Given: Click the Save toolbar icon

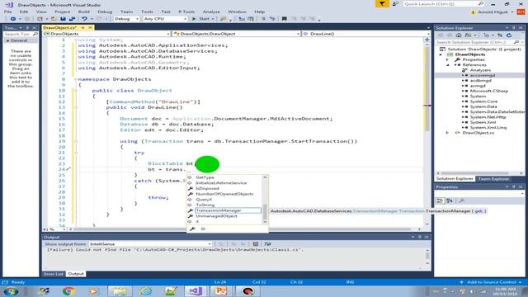Looking at the screenshot, I should 63,19.
